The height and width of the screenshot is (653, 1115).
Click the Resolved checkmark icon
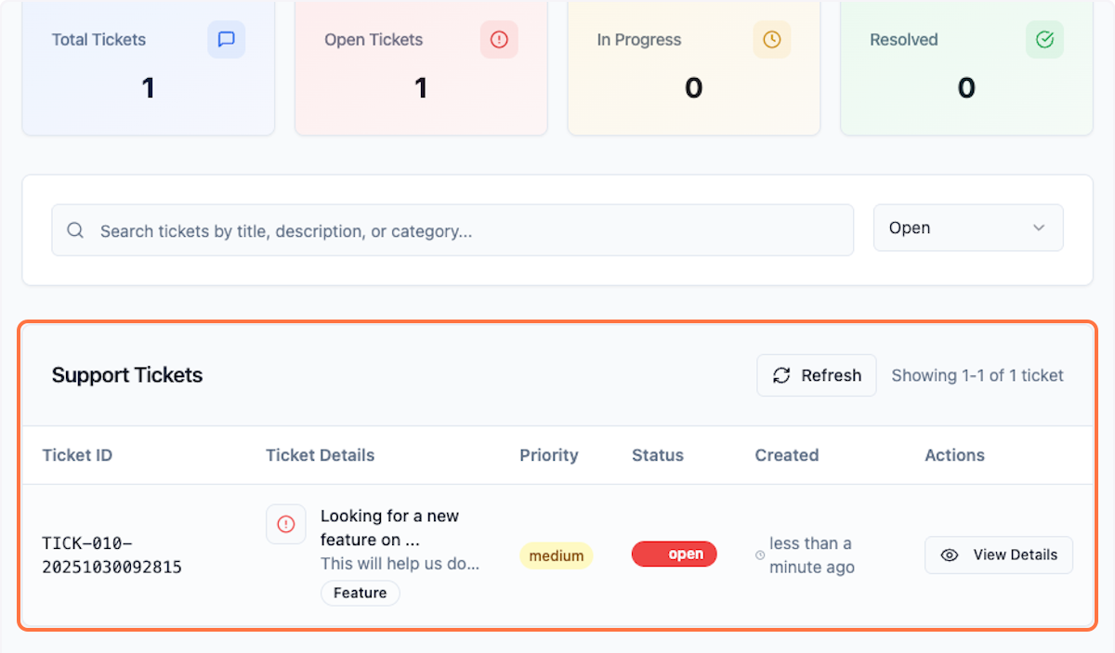click(x=1044, y=40)
